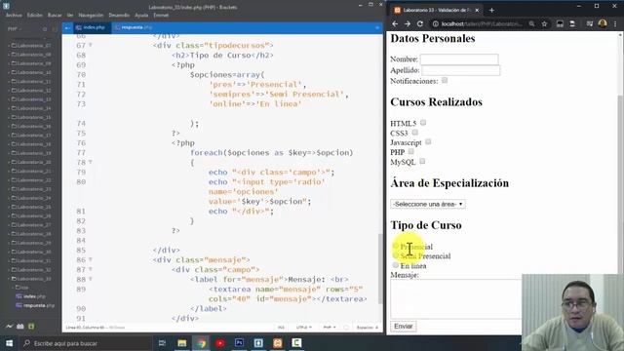This screenshot has height=351, width=624.
Task: Open the PHP project dropdown in sidebar
Action: pos(15,29)
